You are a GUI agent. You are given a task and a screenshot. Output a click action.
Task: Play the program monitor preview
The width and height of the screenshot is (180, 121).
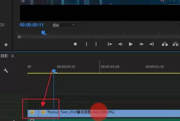pyautogui.click(x=131, y=44)
